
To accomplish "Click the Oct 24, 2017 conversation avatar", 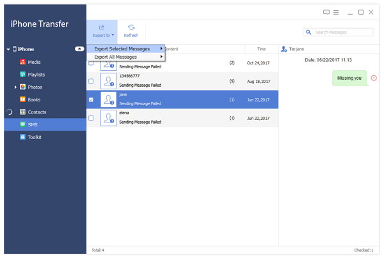I will pyautogui.click(x=109, y=66).
